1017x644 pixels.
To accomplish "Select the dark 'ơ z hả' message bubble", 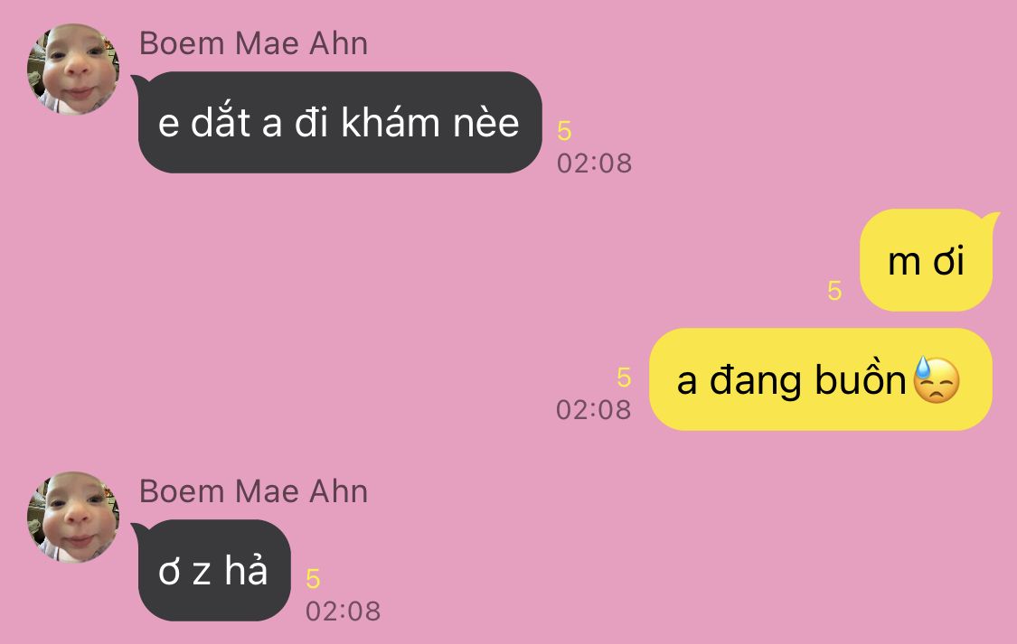I will pos(212,570).
